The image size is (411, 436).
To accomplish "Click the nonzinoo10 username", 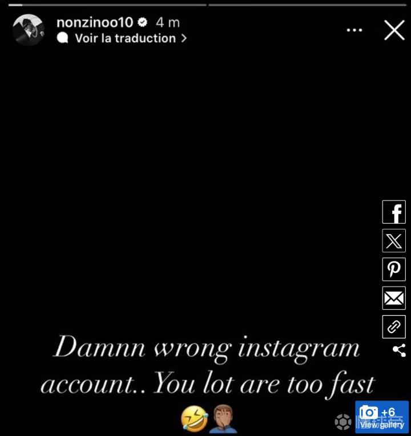I will coord(95,22).
